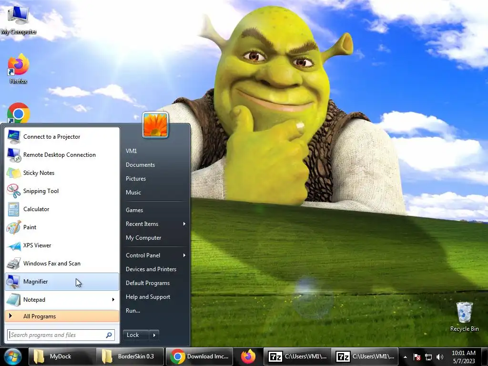Switch to first 7-Zip taskbar window

click(x=297, y=356)
